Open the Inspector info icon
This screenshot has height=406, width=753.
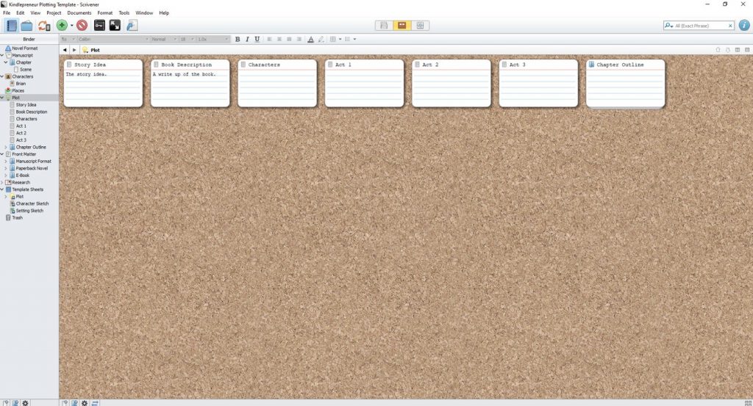[x=744, y=26]
